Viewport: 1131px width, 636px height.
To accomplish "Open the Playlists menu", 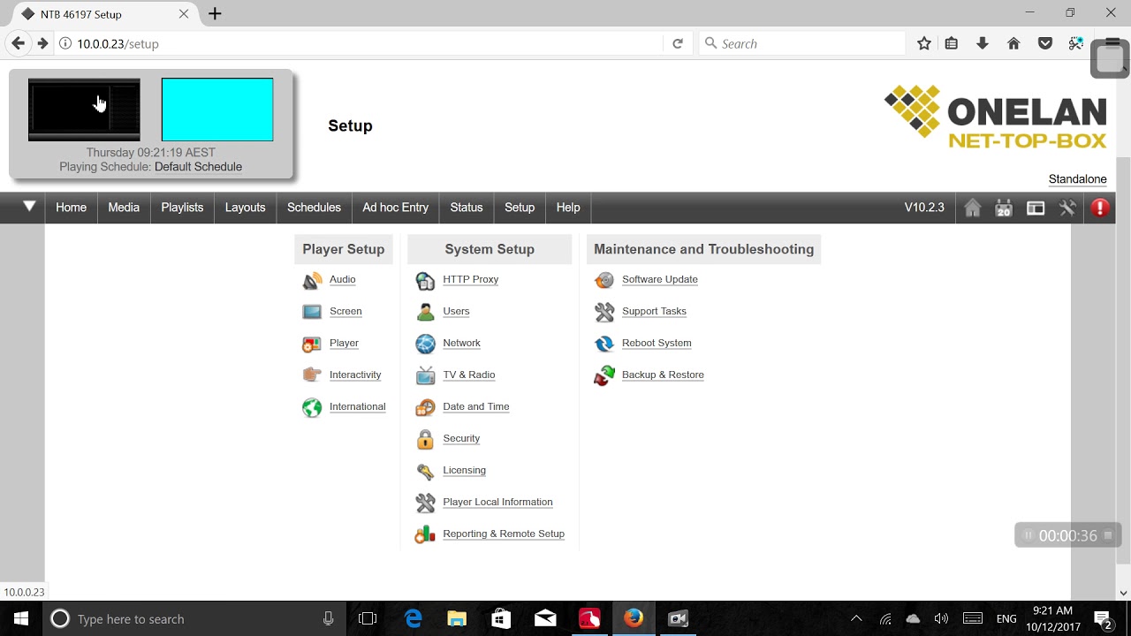I will 182,208.
